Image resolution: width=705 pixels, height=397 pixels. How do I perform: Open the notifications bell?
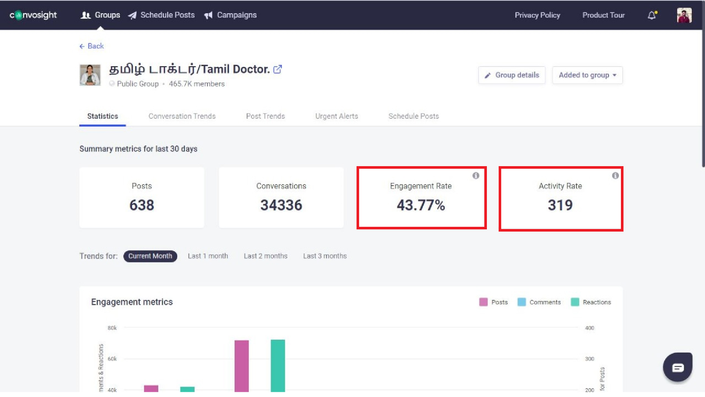pyautogui.click(x=652, y=15)
